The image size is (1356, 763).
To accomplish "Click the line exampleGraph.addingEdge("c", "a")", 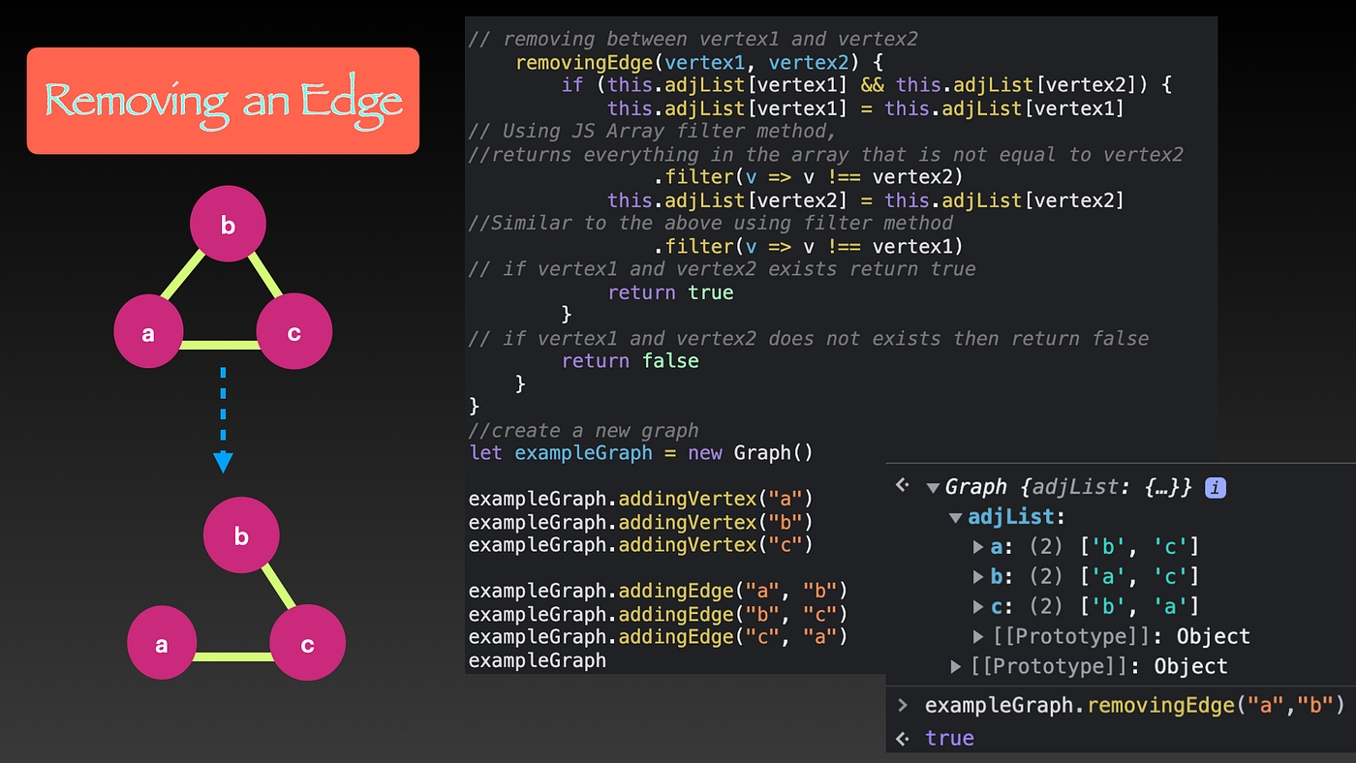I will tap(658, 636).
